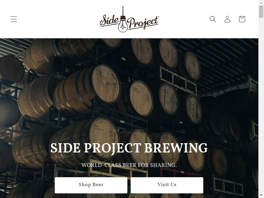Image resolution: width=264 pixels, height=198 pixels.
Task: Click the Visit Us button
Action: 167,185
